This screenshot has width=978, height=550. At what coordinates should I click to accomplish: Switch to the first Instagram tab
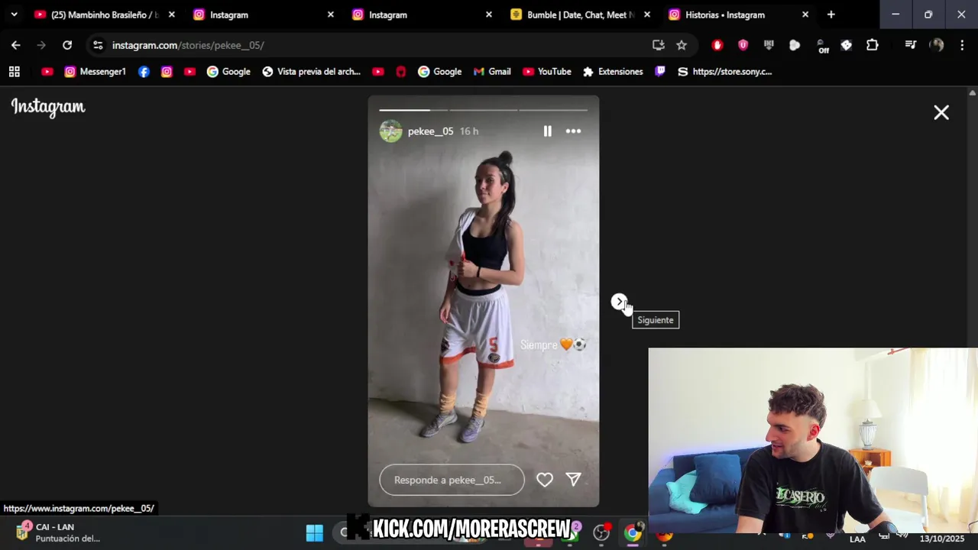(264, 15)
